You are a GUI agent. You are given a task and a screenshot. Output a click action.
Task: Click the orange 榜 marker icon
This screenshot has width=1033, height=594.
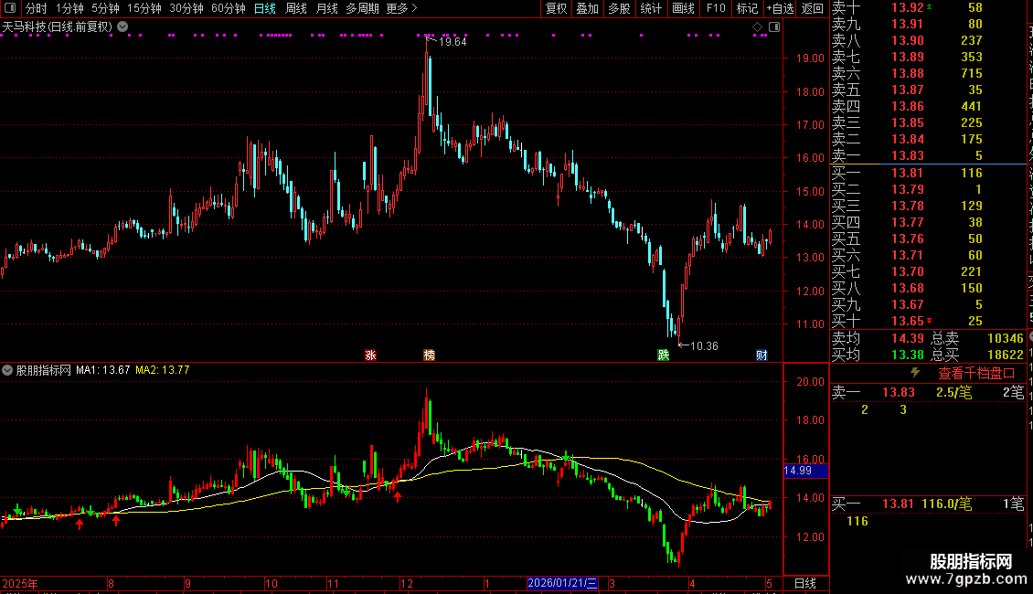[429, 355]
